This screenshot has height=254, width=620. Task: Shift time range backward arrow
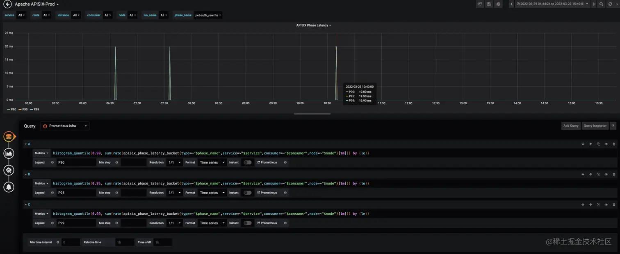pos(511,4)
